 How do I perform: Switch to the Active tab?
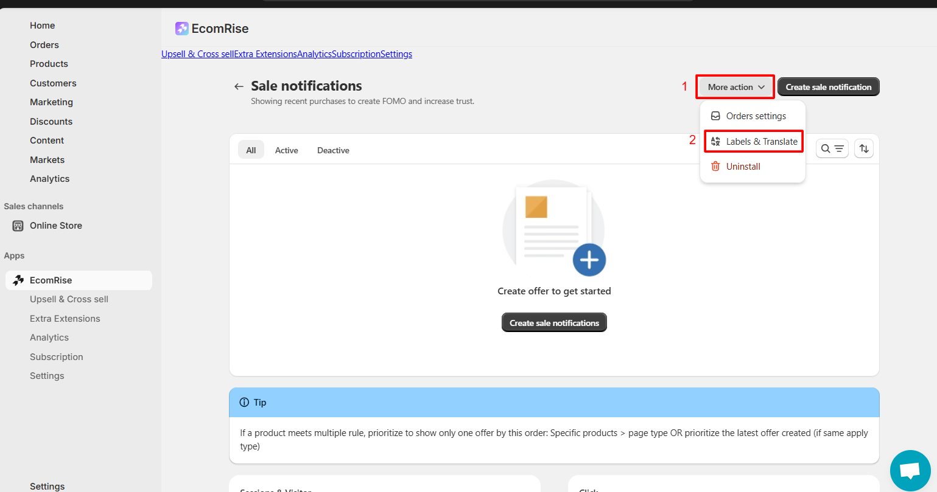[x=286, y=150]
